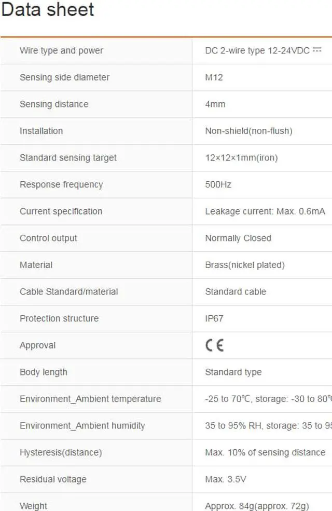Select the 4mm sensing distance value
332x511 pixels.
tap(215, 104)
